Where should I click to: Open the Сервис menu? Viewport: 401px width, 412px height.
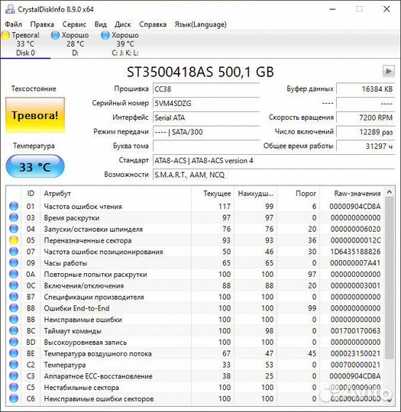coord(74,24)
